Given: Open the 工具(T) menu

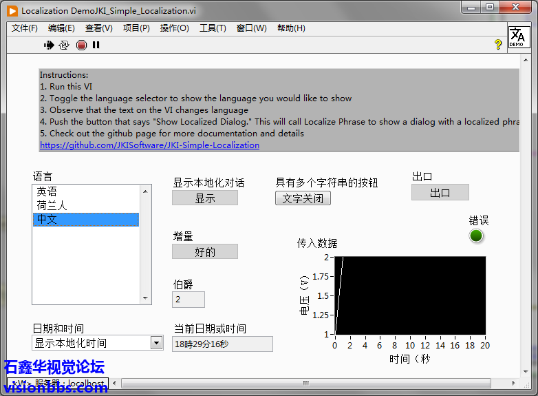Looking at the screenshot, I should click(213, 28).
